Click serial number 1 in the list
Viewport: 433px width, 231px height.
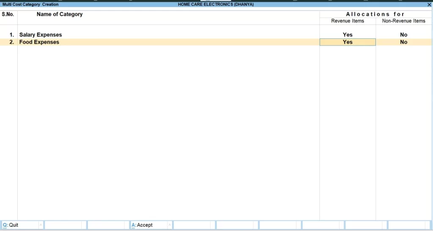tap(12, 35)
